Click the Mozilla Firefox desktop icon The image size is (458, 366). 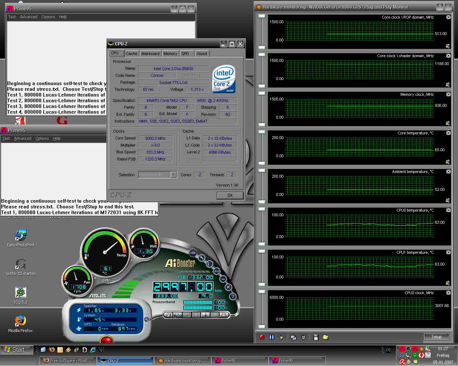click(x=20, y=324)
